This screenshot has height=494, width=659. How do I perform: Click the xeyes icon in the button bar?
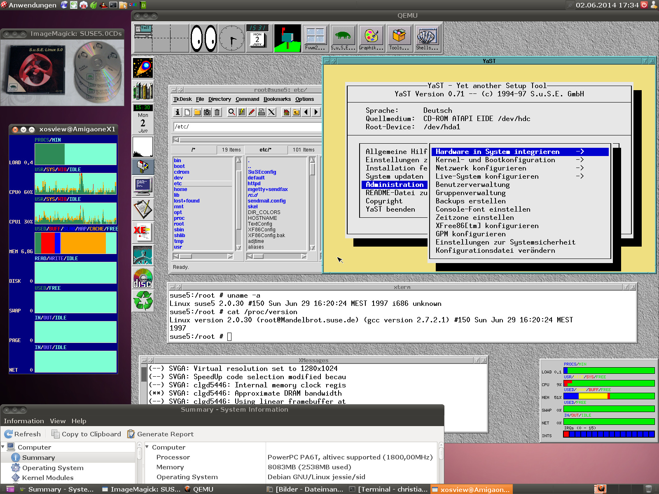[x=203, y=38]
